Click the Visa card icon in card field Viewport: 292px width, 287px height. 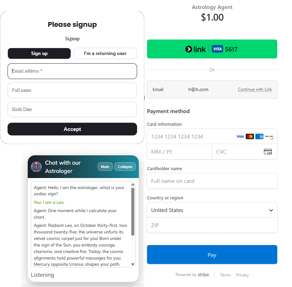tap(240, 136)
